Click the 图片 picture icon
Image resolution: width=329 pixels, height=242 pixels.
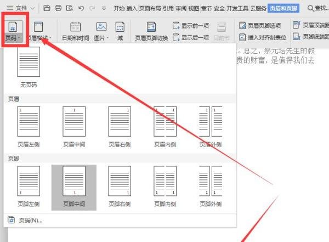click(101, 27)
